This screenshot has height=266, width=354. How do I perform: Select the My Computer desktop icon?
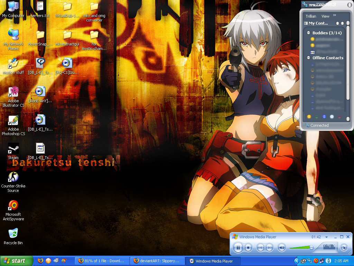(13, 9)
